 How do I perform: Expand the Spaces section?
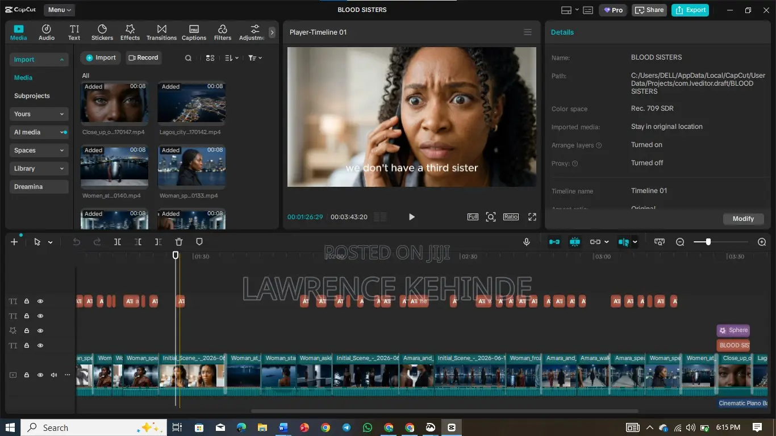coord(39,150)
